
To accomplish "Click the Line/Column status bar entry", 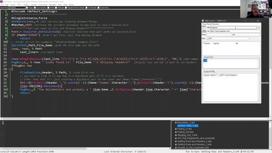I will (27, 152).
